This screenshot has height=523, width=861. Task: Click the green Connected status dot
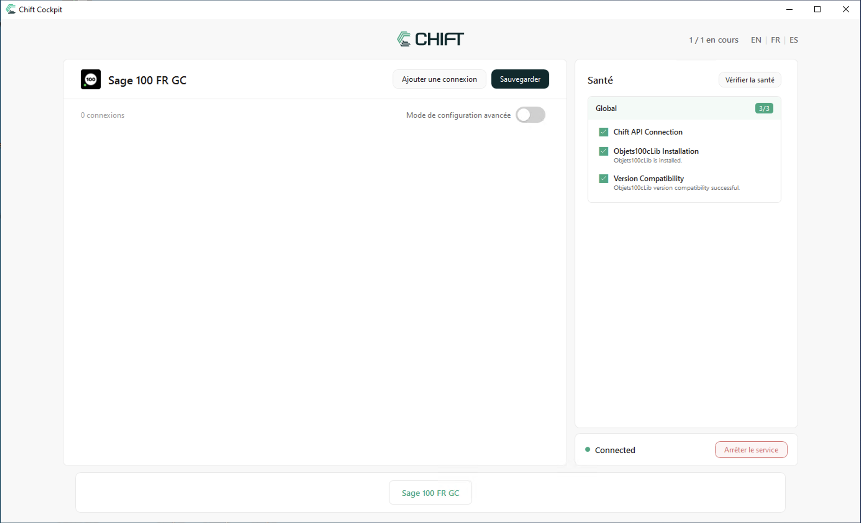(x=587, y=449)
